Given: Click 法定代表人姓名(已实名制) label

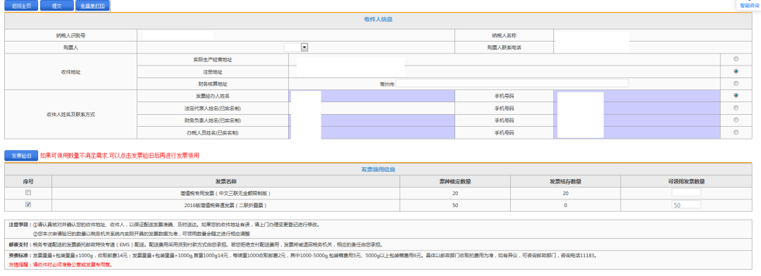Looking at the screenshot, I should (213, 108).
